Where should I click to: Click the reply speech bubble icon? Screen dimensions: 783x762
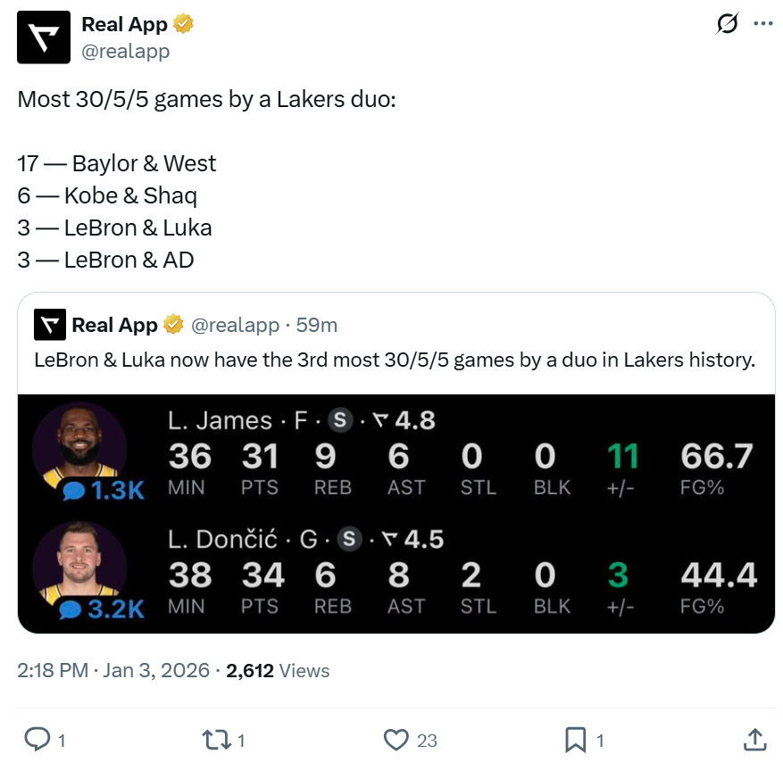tap(37, 739)
